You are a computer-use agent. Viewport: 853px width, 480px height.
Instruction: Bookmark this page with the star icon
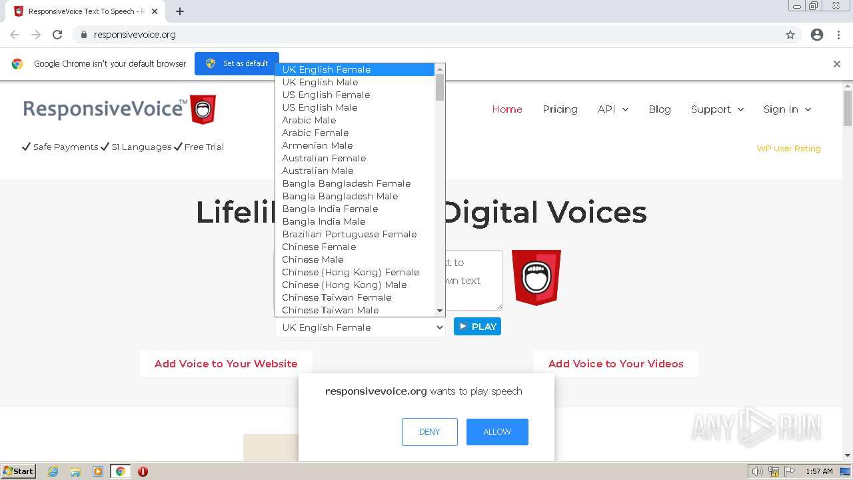tap(790, 35)
